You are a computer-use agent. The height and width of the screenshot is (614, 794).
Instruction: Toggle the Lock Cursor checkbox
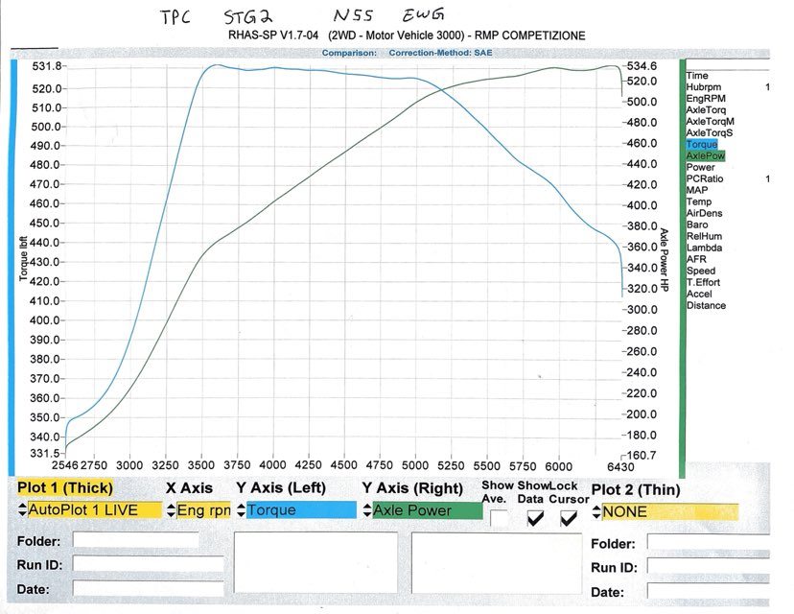pyautogui.click(x=569, y=518)
